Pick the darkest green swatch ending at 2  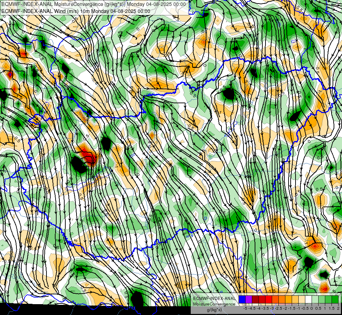point(335,300)
